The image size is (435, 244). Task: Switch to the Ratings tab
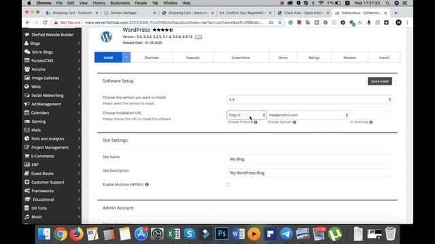point(314,58)
